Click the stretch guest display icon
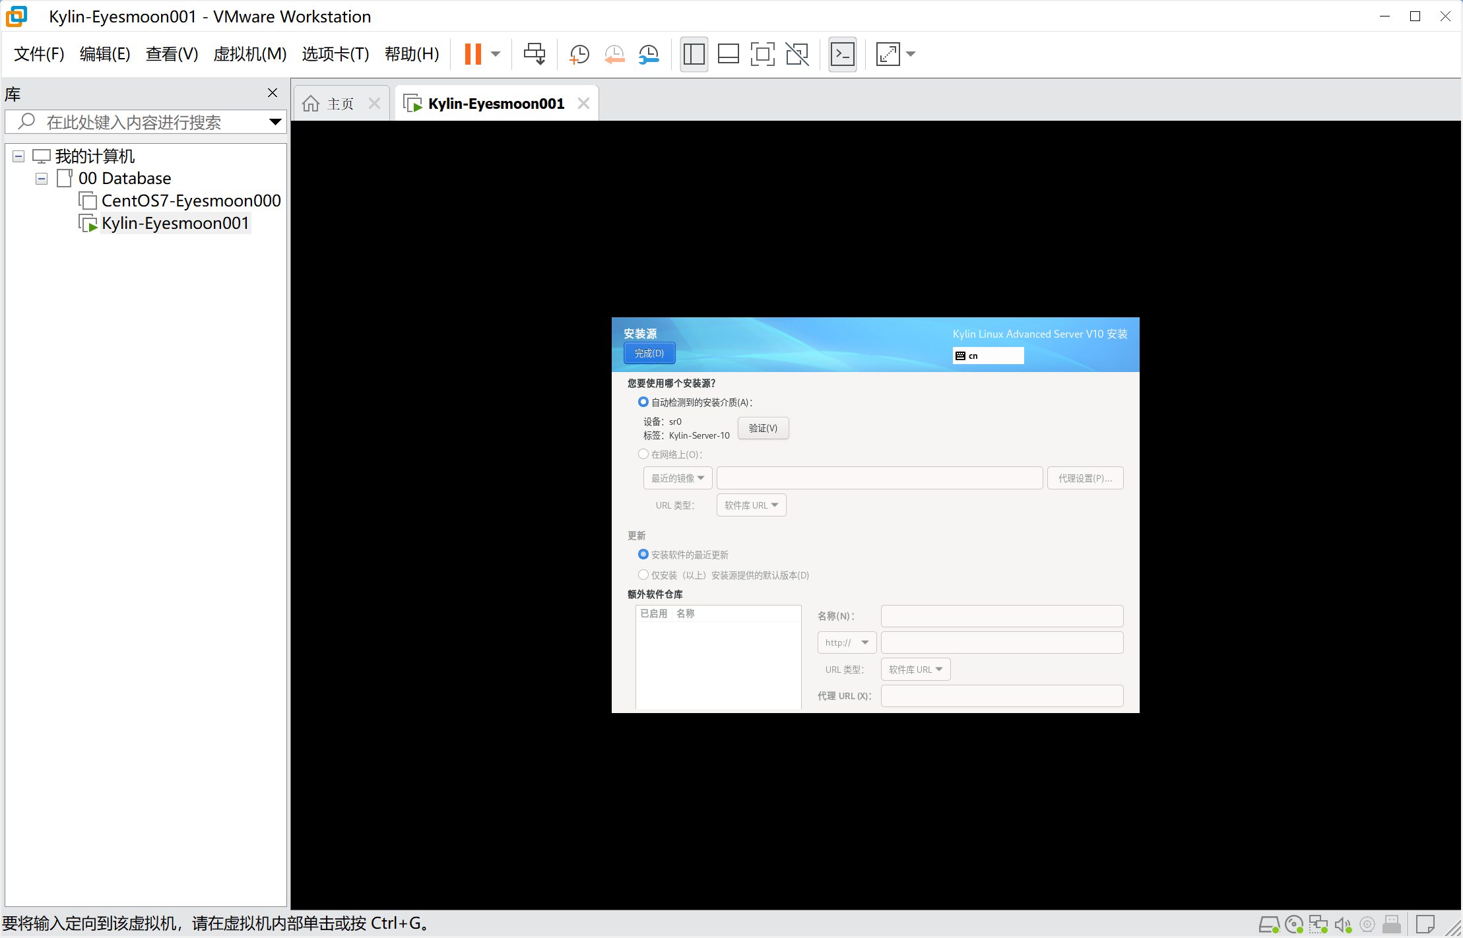Viewport: 1463px width, 938px height. point(888,54)
